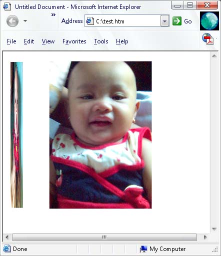Open the Tools menu
This screenshot has width=221, height=256.
[101, 41]
